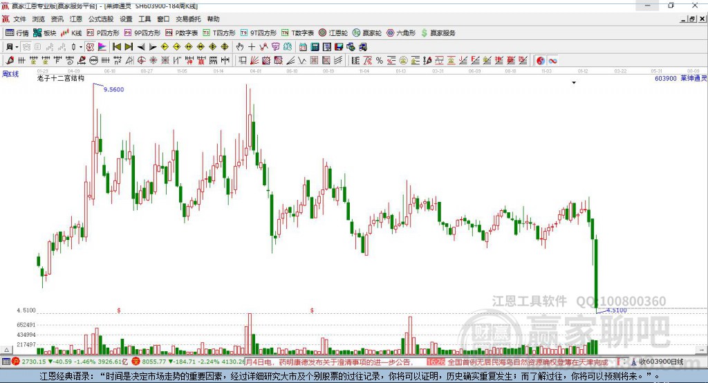The height and width of the screenshot is (383, 708).
Task: Open 赢家服务 service page
Action: (x=438, y=33)
